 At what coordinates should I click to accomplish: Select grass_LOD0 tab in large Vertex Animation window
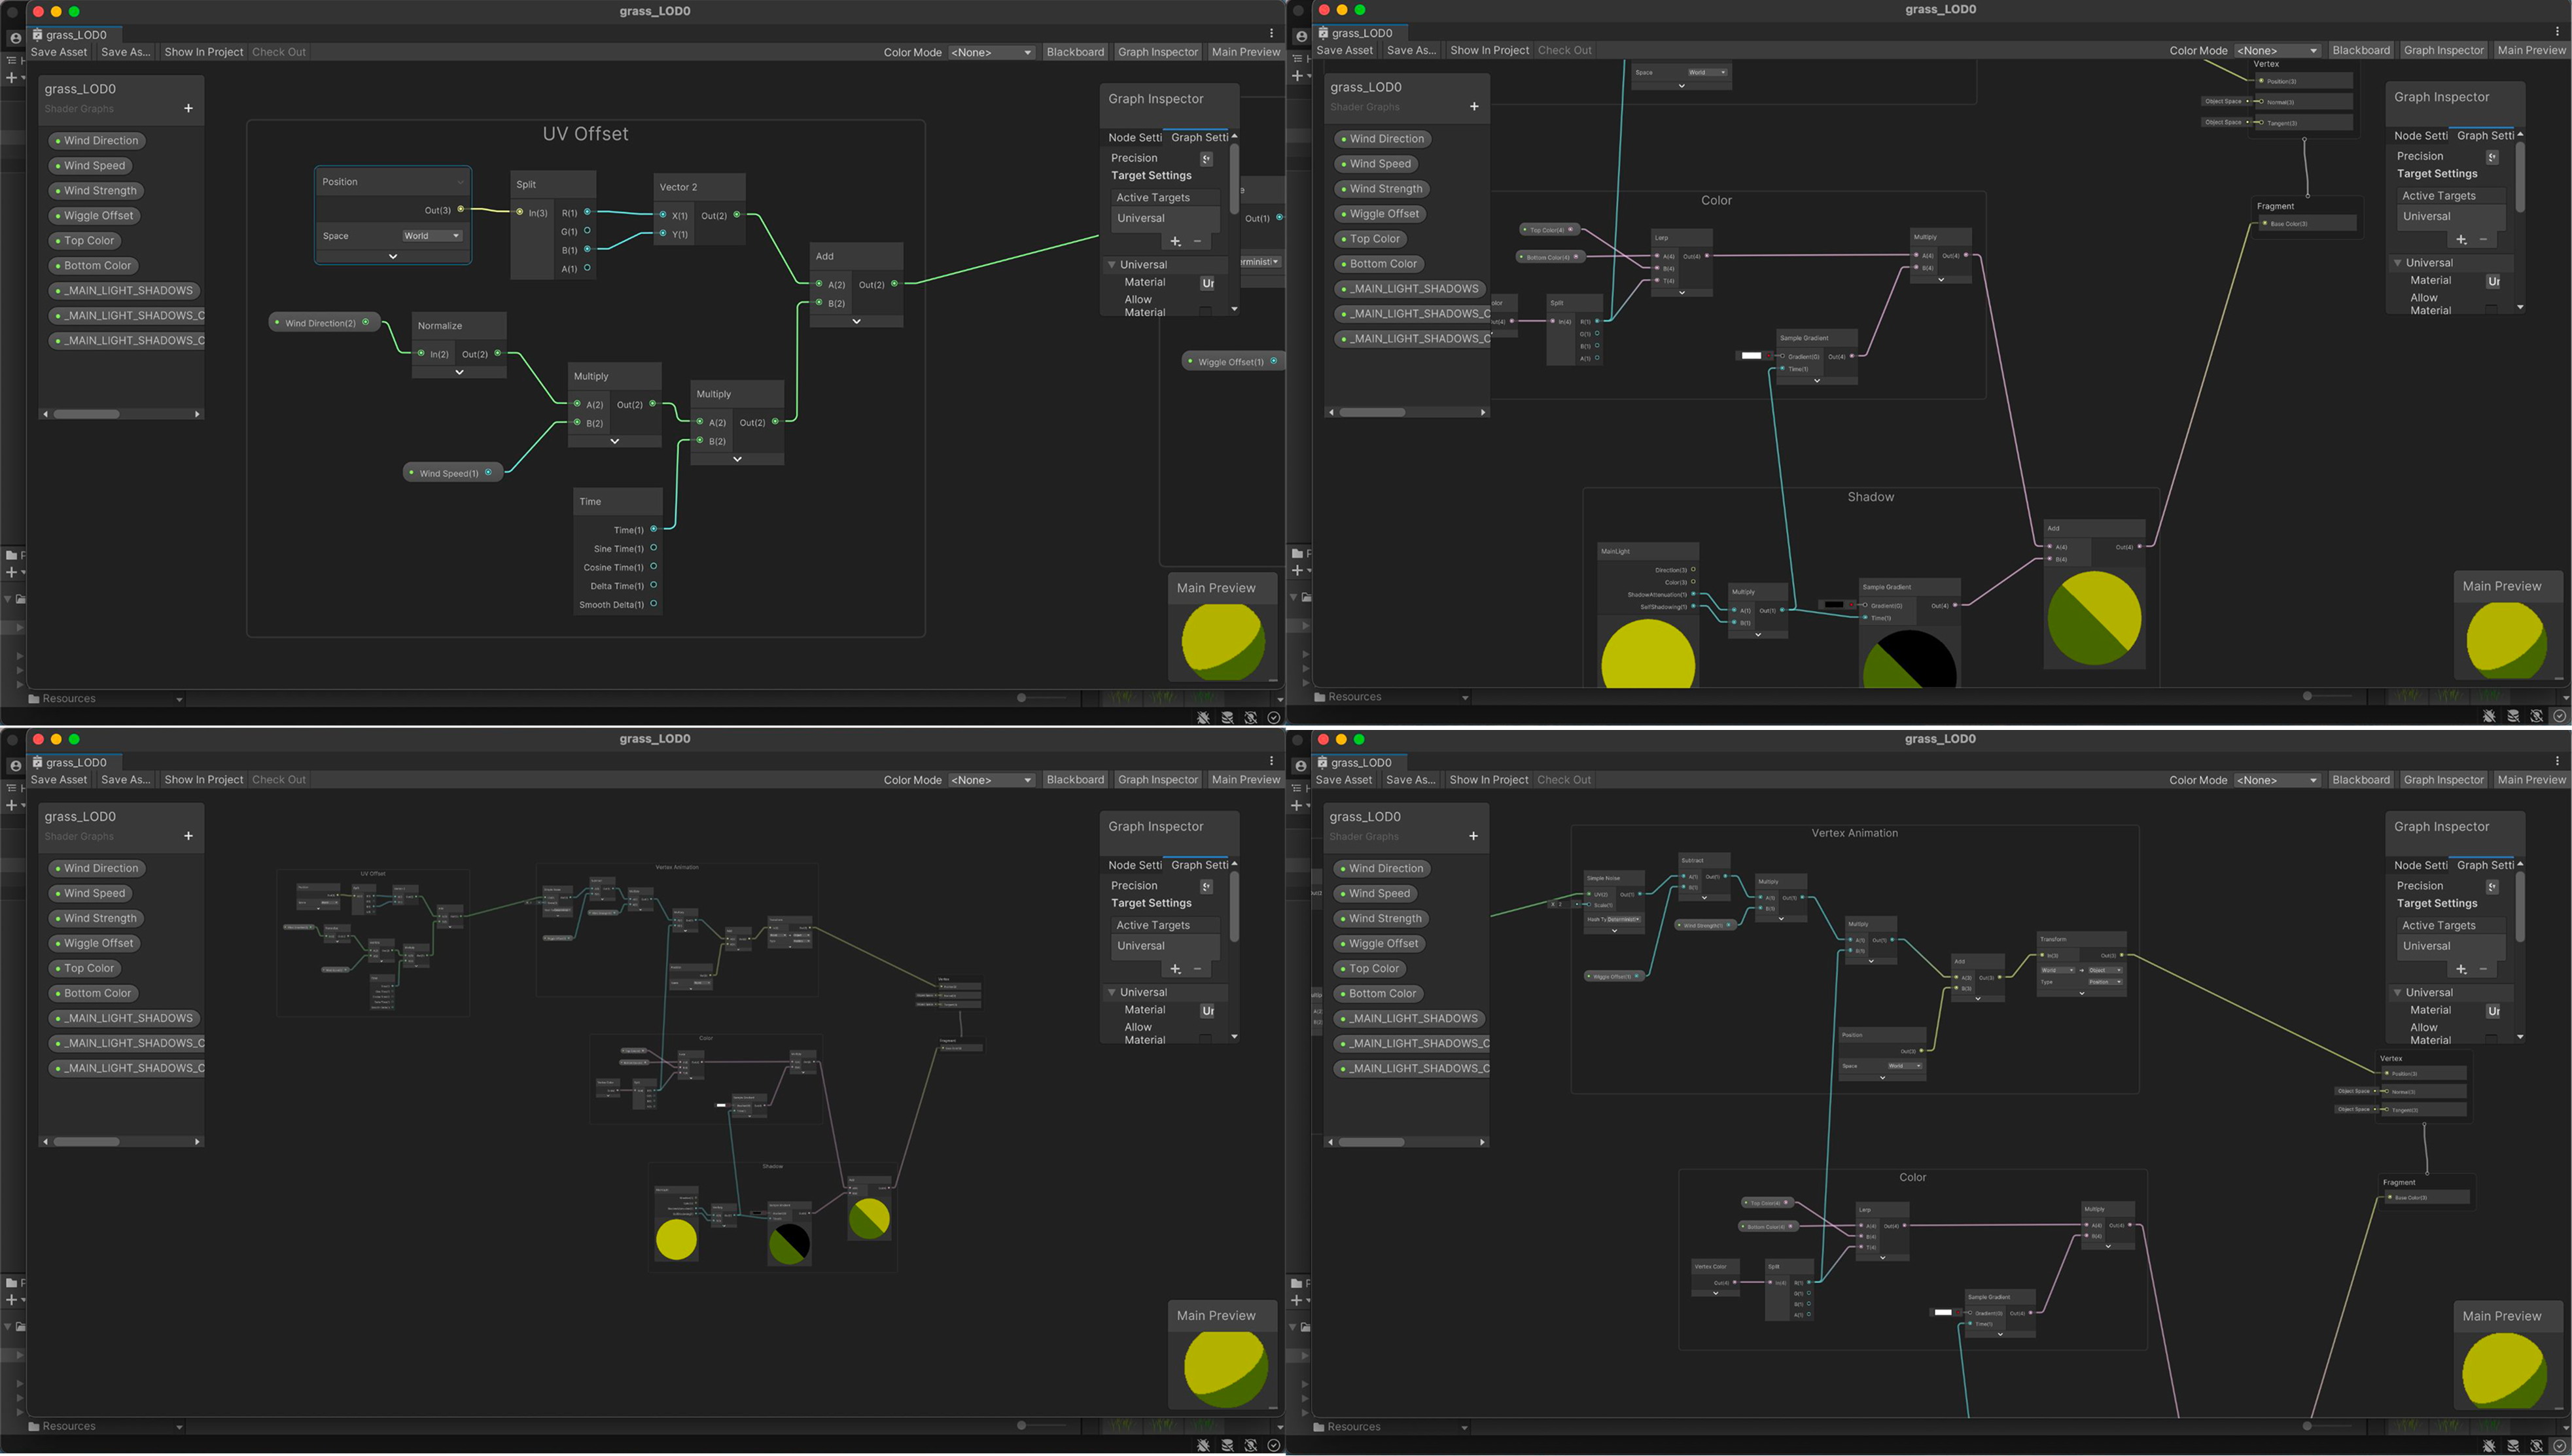1360,762
